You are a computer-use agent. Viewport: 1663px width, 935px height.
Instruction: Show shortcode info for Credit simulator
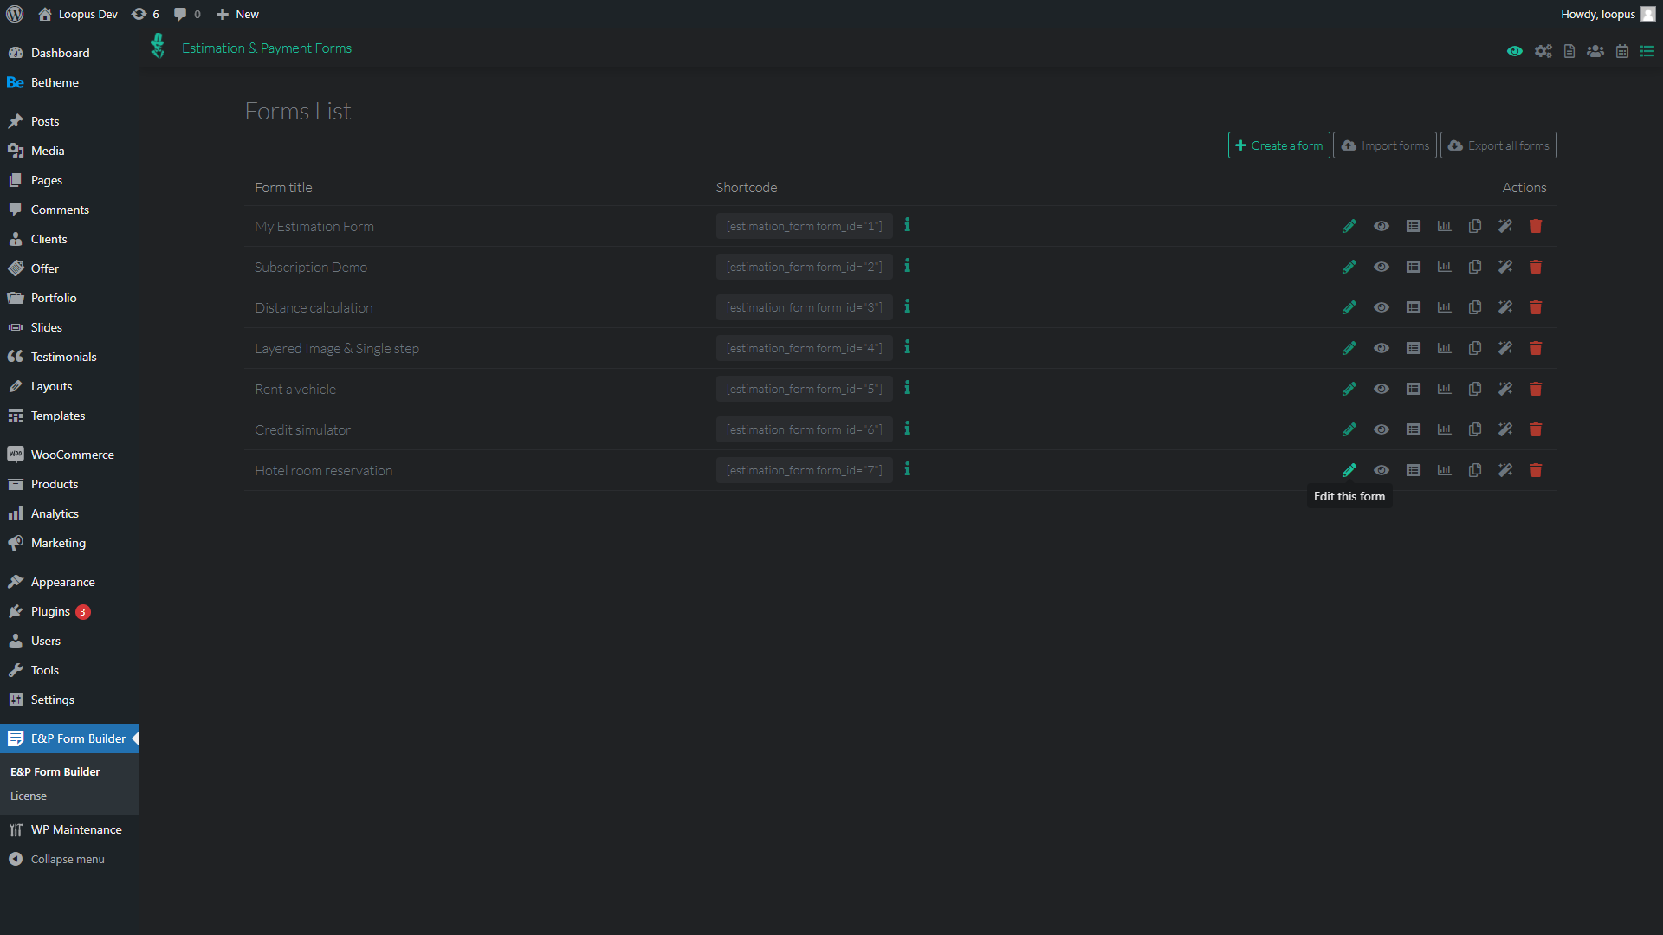(907, 429)
